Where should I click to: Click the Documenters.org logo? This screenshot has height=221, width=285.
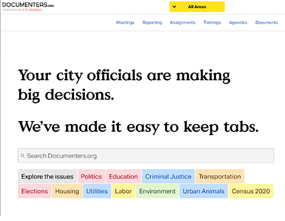tap(28, 6)
